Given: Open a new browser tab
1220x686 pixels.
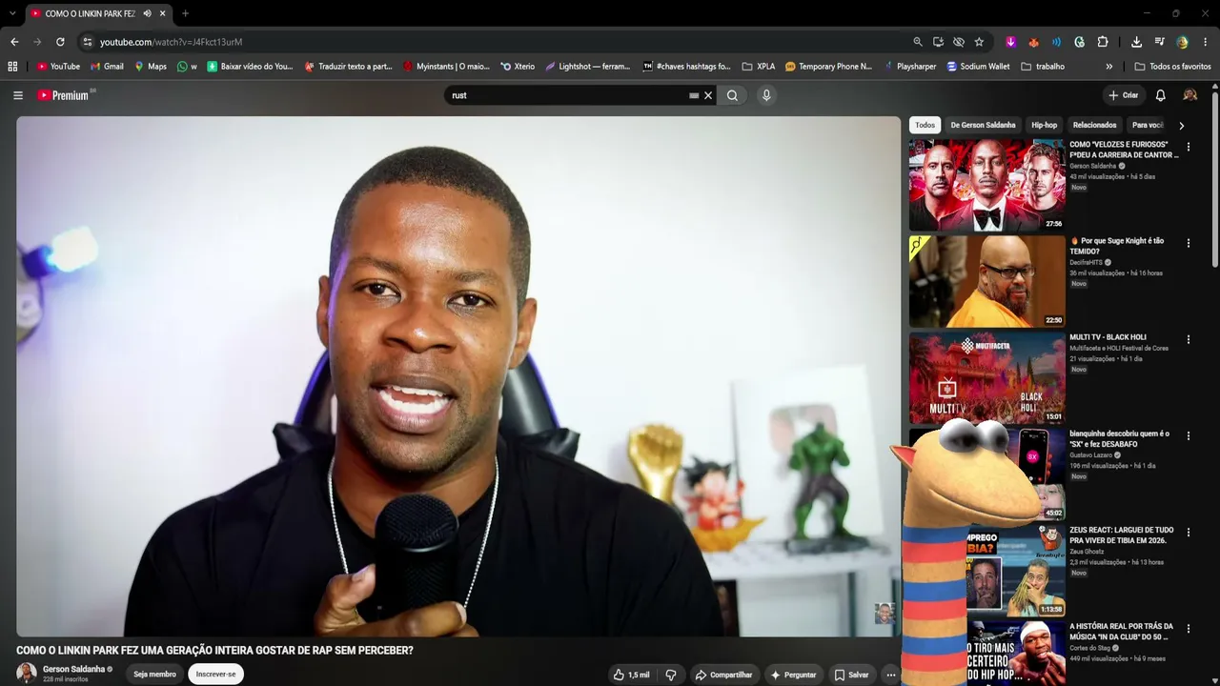Looking at the screenshot, I should 185,13.
